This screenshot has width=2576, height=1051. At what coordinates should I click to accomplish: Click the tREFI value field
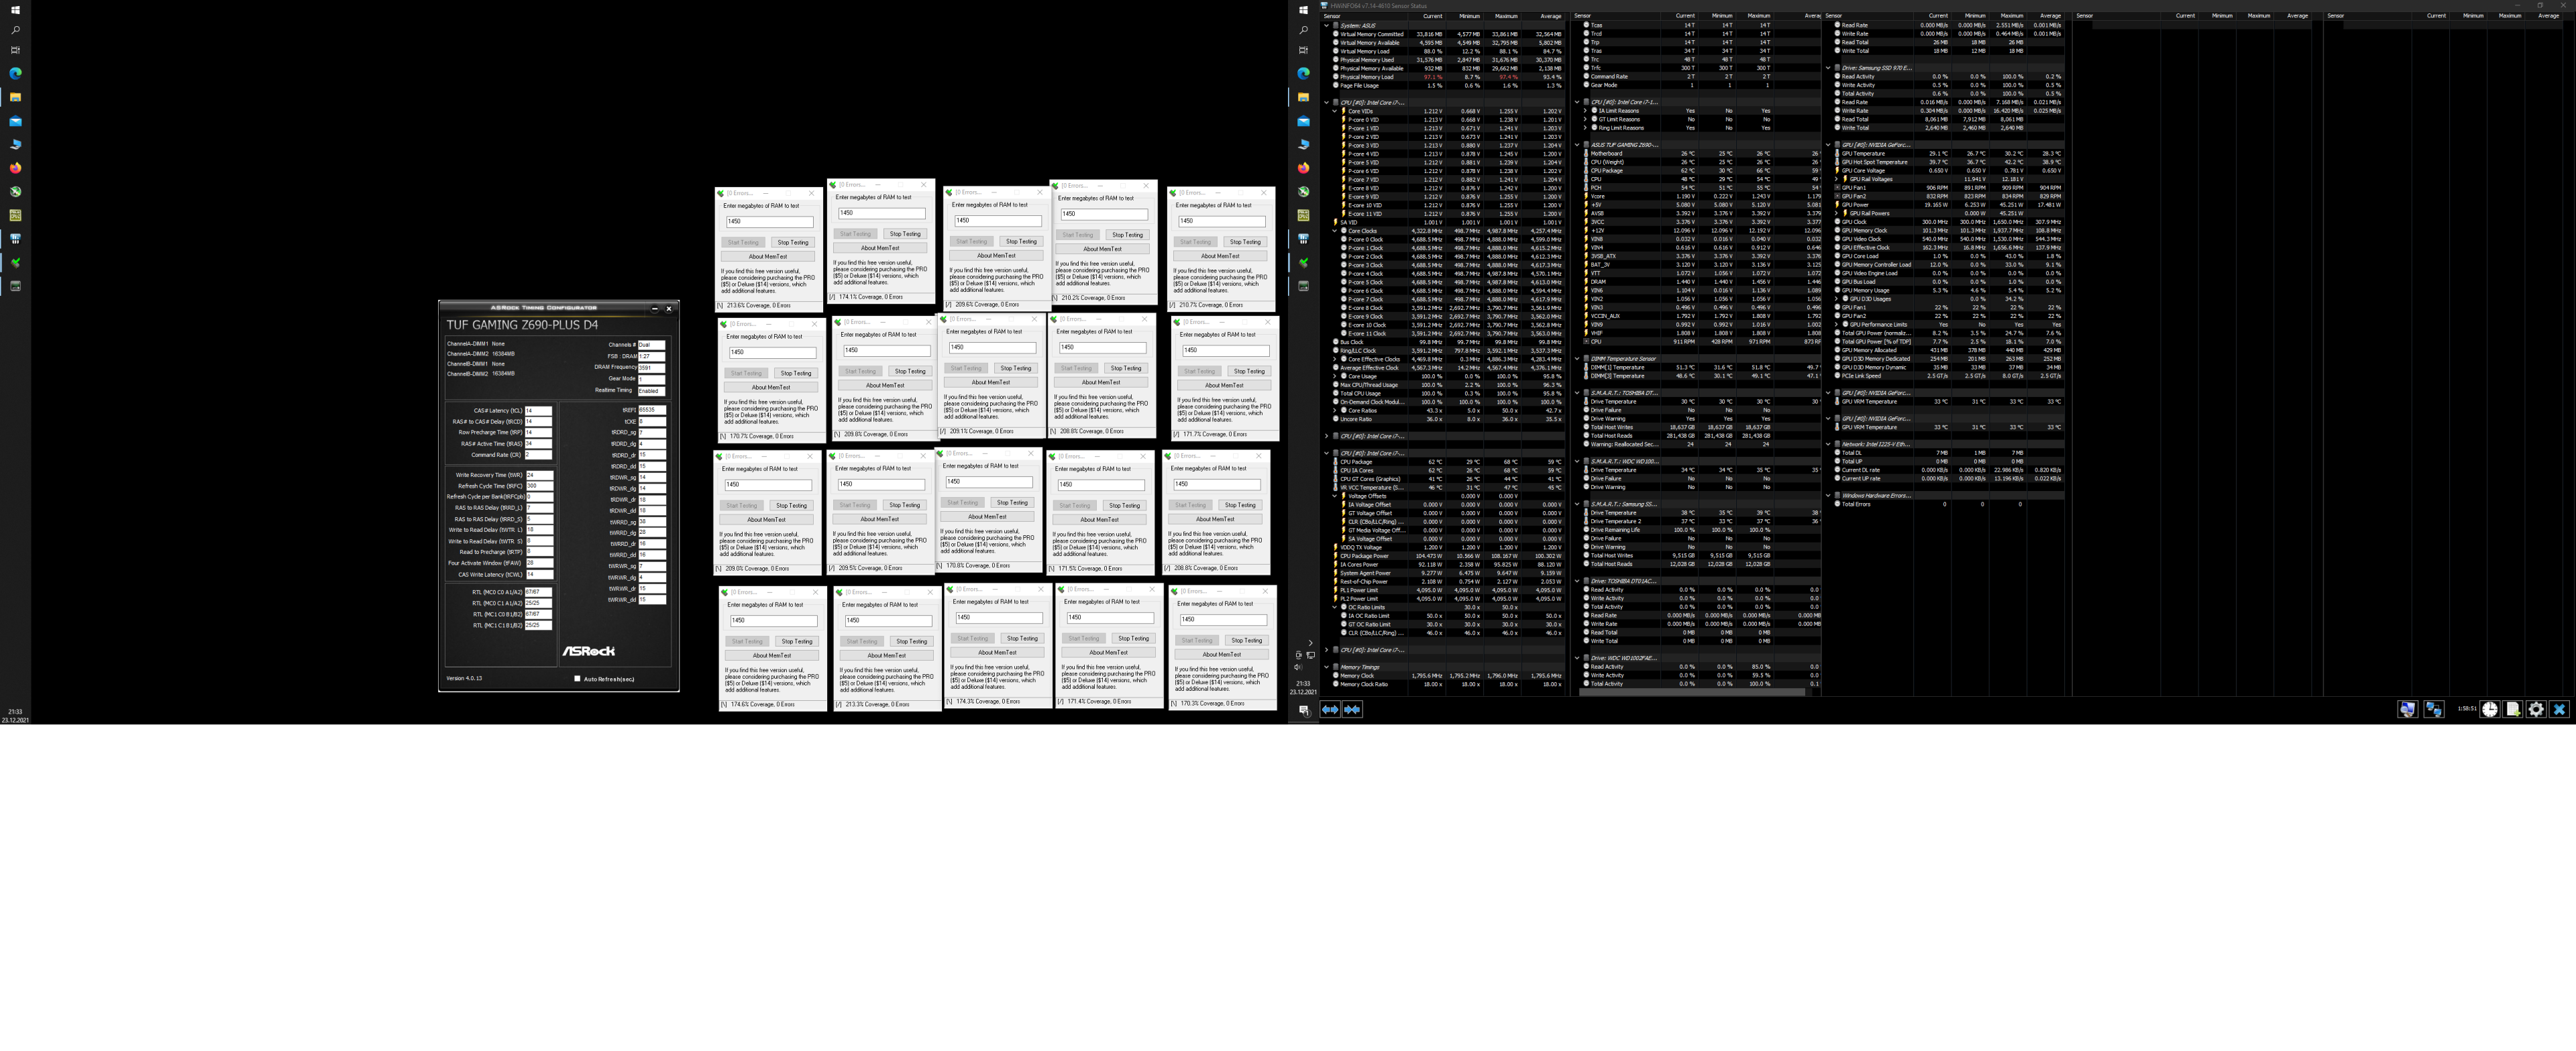tap(652, 410)
